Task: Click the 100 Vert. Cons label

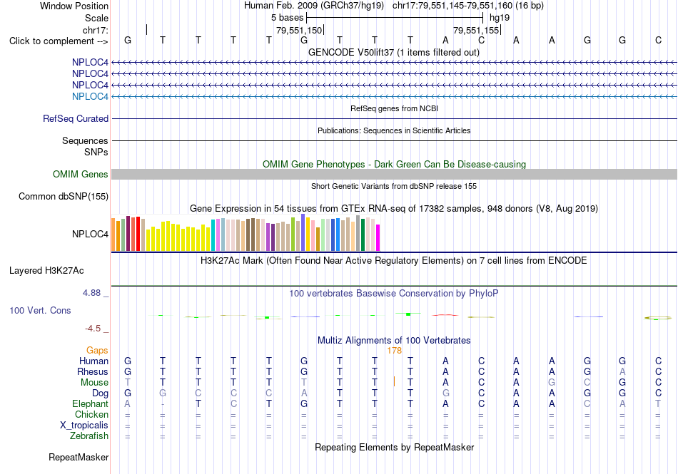Action: (40, 310)
